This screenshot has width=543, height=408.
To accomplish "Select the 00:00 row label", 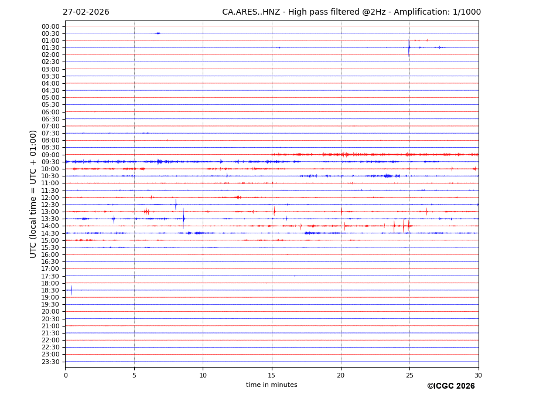I will tap(50, 26).
